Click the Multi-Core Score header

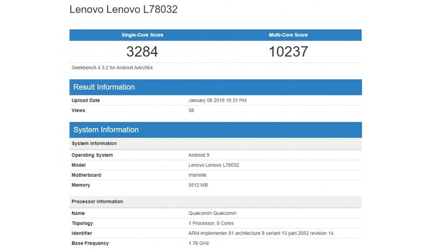pyautogui.click(x=288, y=35)
